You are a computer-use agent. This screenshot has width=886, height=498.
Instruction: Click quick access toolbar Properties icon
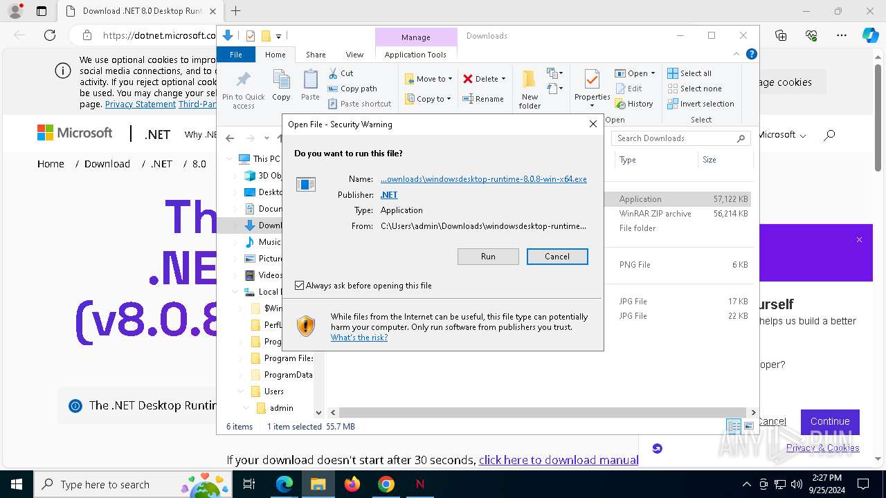(x=251, y=36)
